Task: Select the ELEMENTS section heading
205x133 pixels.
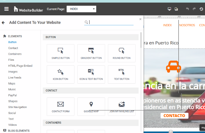Action: (x=15, y=36)
